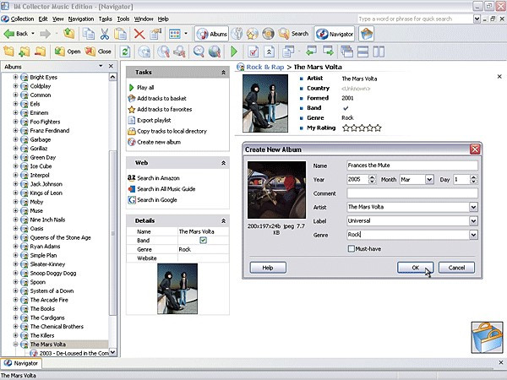Click the Play all task link
Image resolution: width=507 pixels, height=380 pixels.
(145, 87)
